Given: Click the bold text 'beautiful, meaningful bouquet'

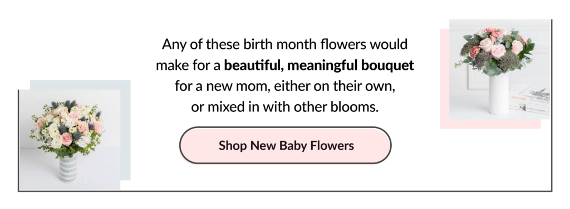Looking at the screenshot, I should coord(319,65).
